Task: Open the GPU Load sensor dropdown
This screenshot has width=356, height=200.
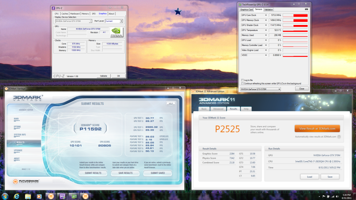Action: [x=266, y=40]
